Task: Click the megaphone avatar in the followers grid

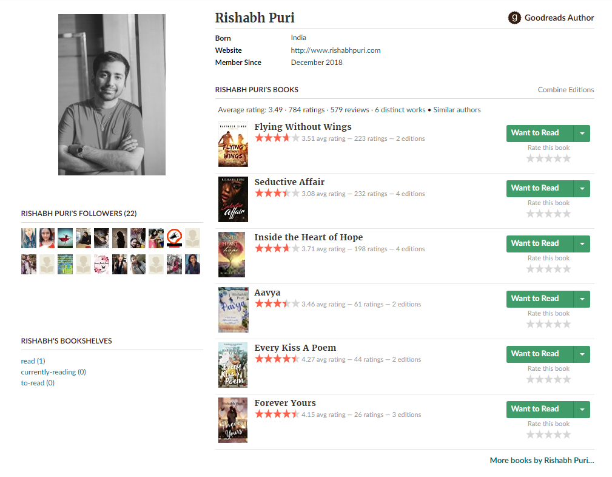Action: (x=174, y=238)
